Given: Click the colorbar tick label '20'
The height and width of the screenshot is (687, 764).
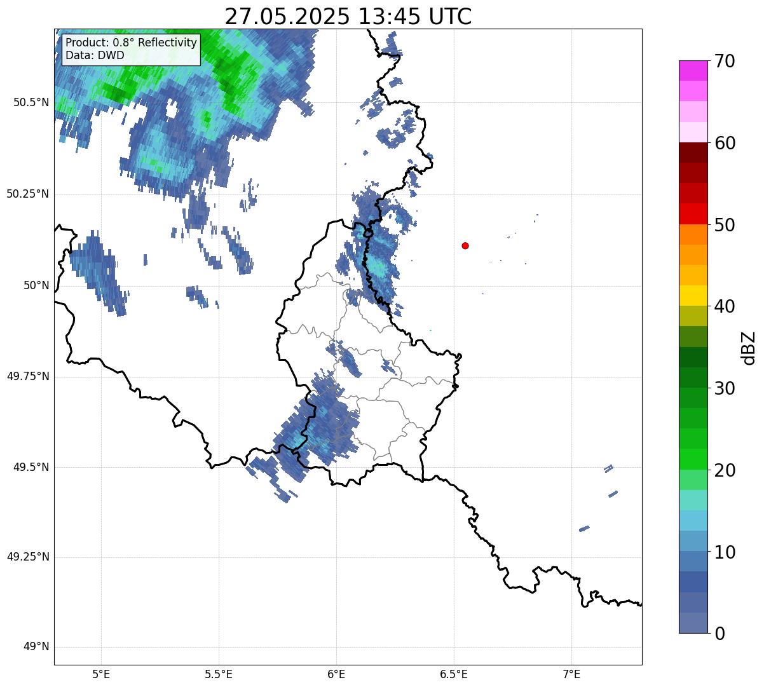Looking at the screenshot, I should [725, 471].
